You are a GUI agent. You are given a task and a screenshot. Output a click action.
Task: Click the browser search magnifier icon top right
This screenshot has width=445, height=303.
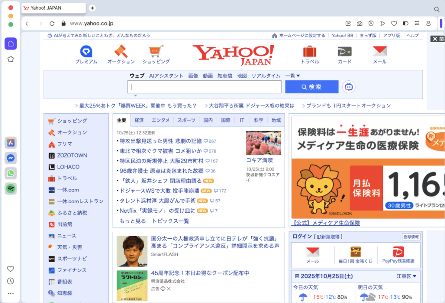[x=437, y=10]
